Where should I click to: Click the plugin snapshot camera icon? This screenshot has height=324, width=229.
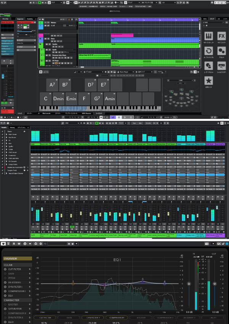click(x=206, y=244)
